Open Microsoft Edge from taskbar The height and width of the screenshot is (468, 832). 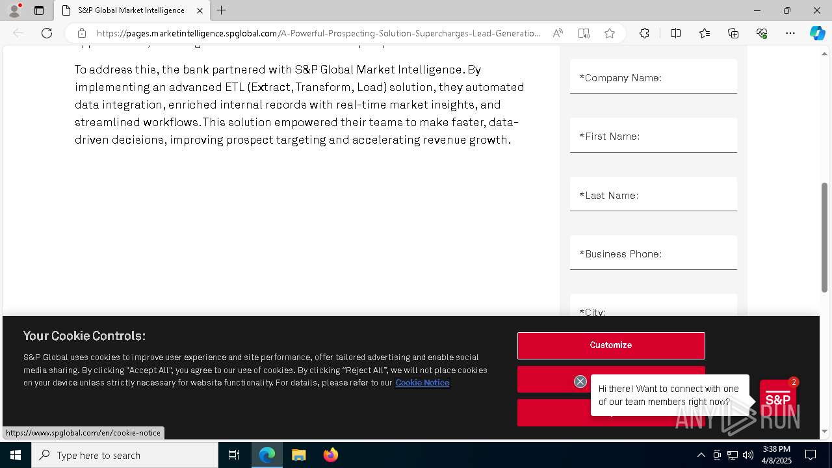[x=267, y=455]
